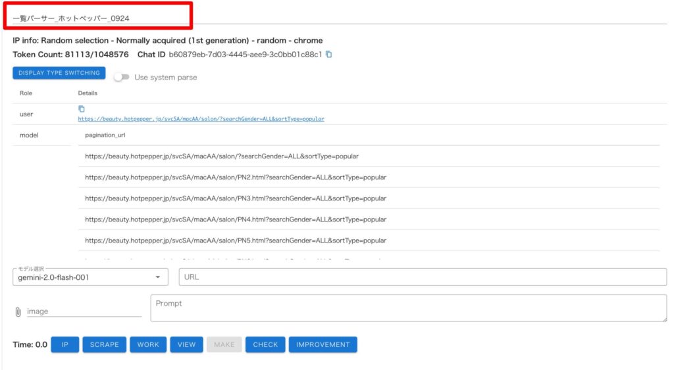
Task: Click the greyed-out MAKE button
Action: pos(224,344)
